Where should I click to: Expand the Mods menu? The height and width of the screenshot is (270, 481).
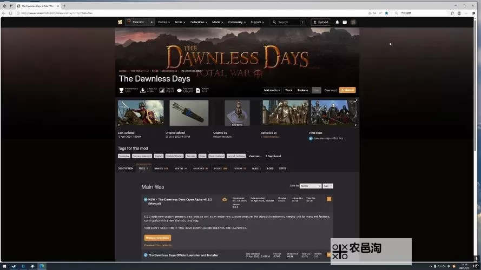[180, 22]
